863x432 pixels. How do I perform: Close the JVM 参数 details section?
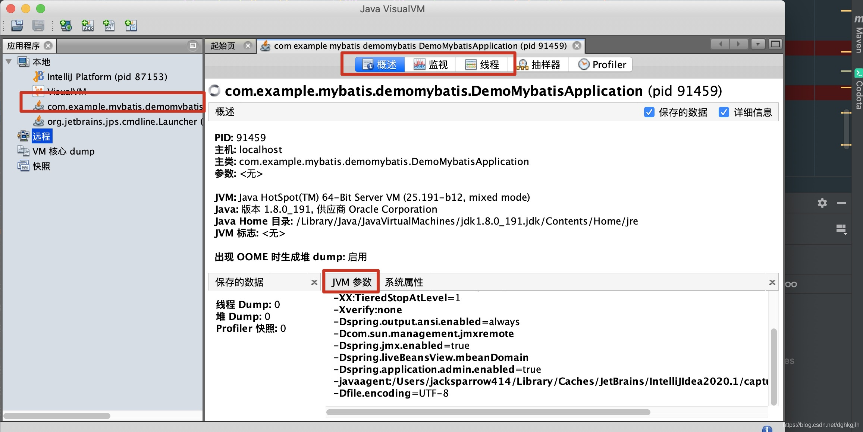pos(772,282)
